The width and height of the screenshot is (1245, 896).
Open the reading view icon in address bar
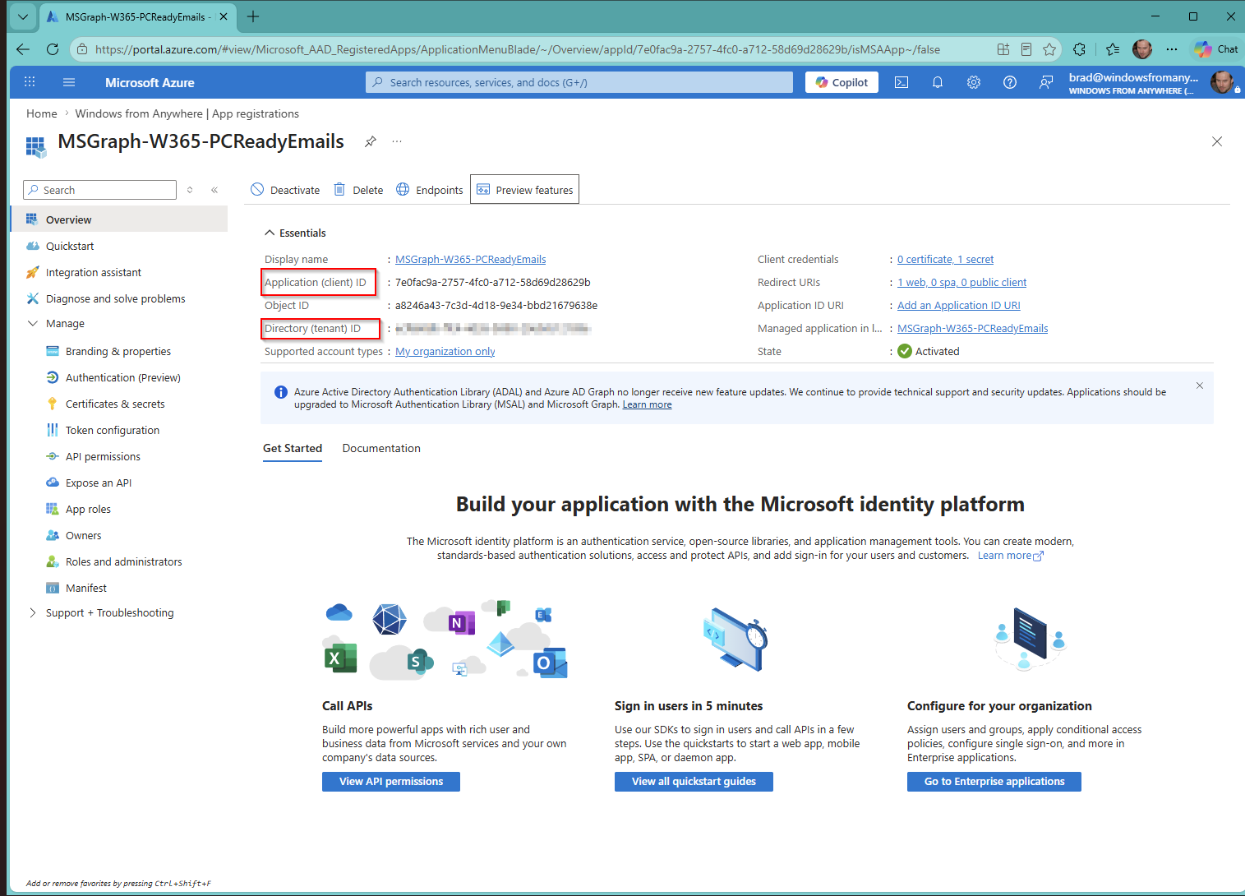click(x=1026, y=49)
